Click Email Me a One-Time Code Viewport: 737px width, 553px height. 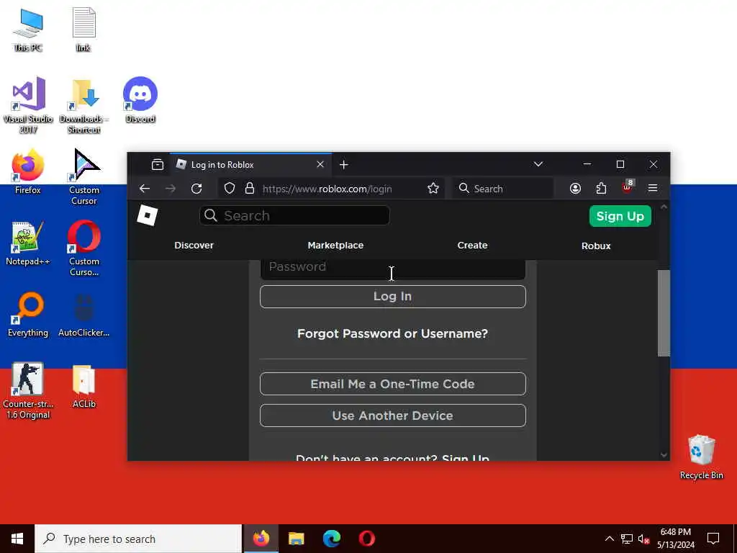click(392, 384)
